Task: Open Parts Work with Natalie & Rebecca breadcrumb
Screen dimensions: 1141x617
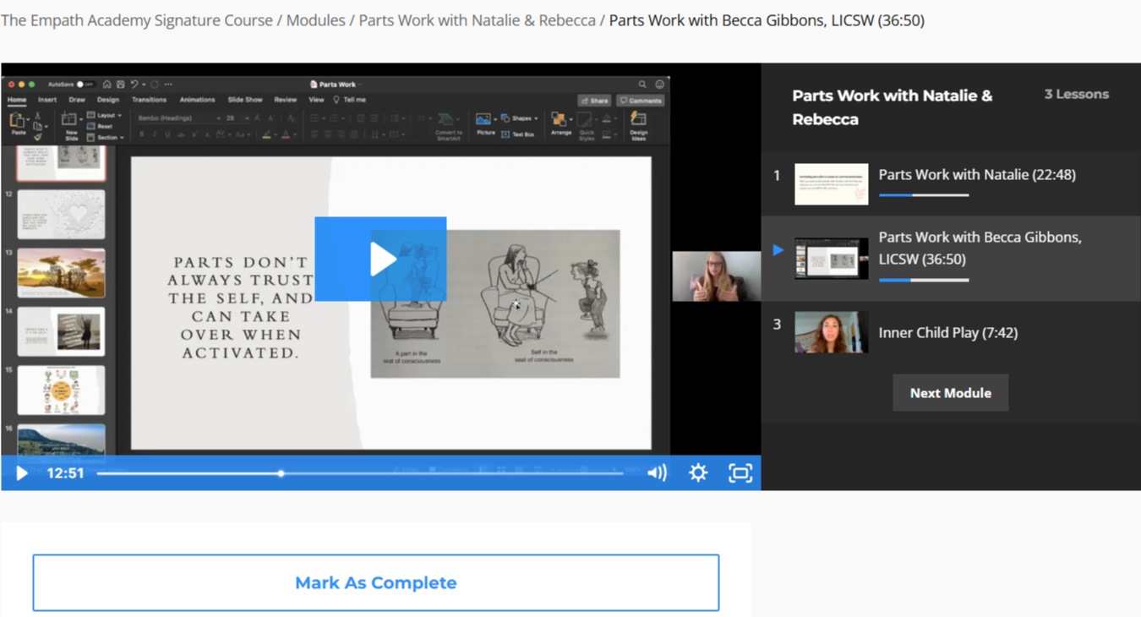Action: click(477, 20)
